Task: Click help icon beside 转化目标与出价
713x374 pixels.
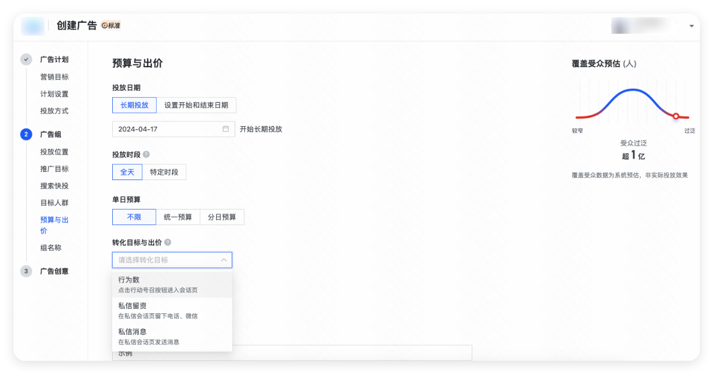Action: pos(167,243)
